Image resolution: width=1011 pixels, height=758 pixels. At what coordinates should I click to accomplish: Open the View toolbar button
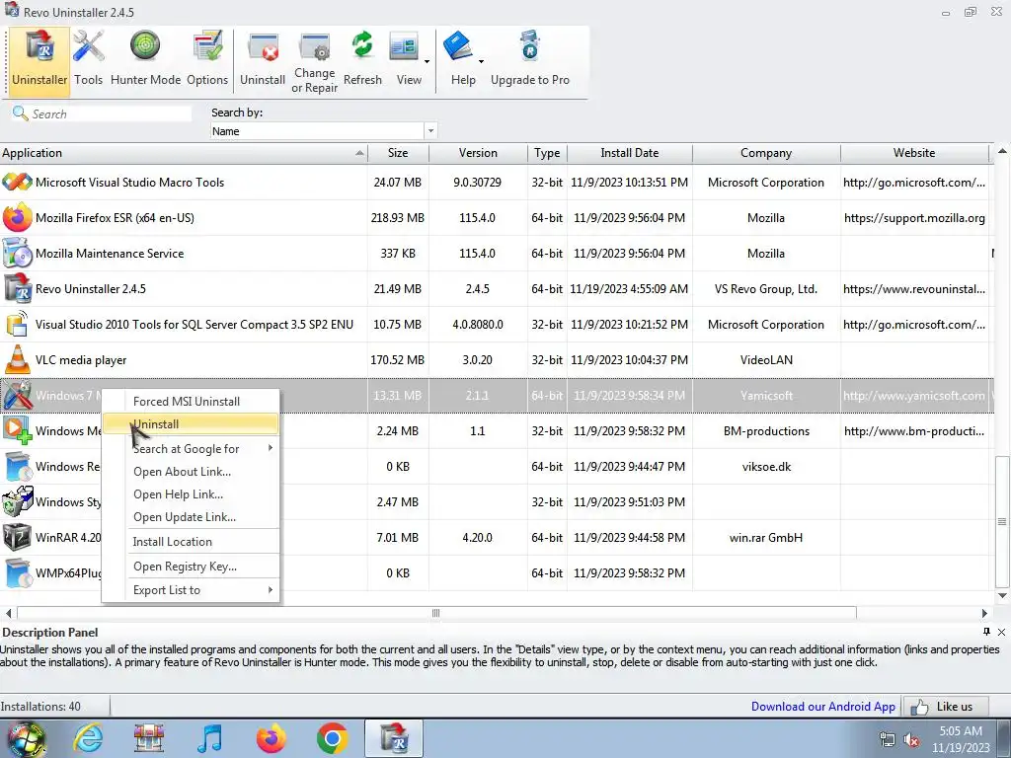409,60
